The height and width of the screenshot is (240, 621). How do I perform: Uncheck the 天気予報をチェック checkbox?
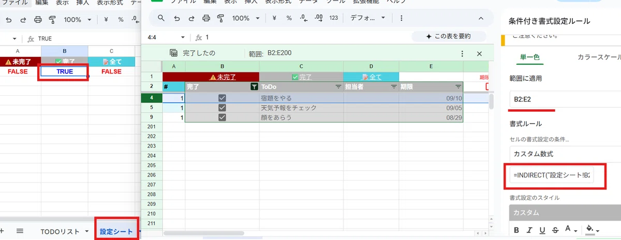(222, 108)
